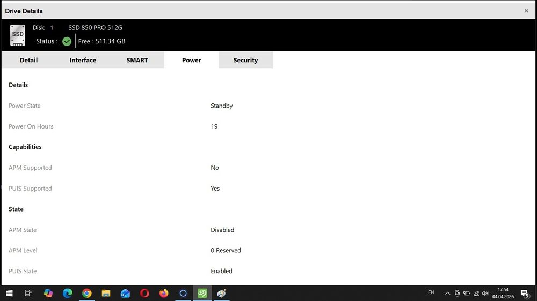Open Firefox from the taskbar
The image size is (537, 301).
(164, 293)
